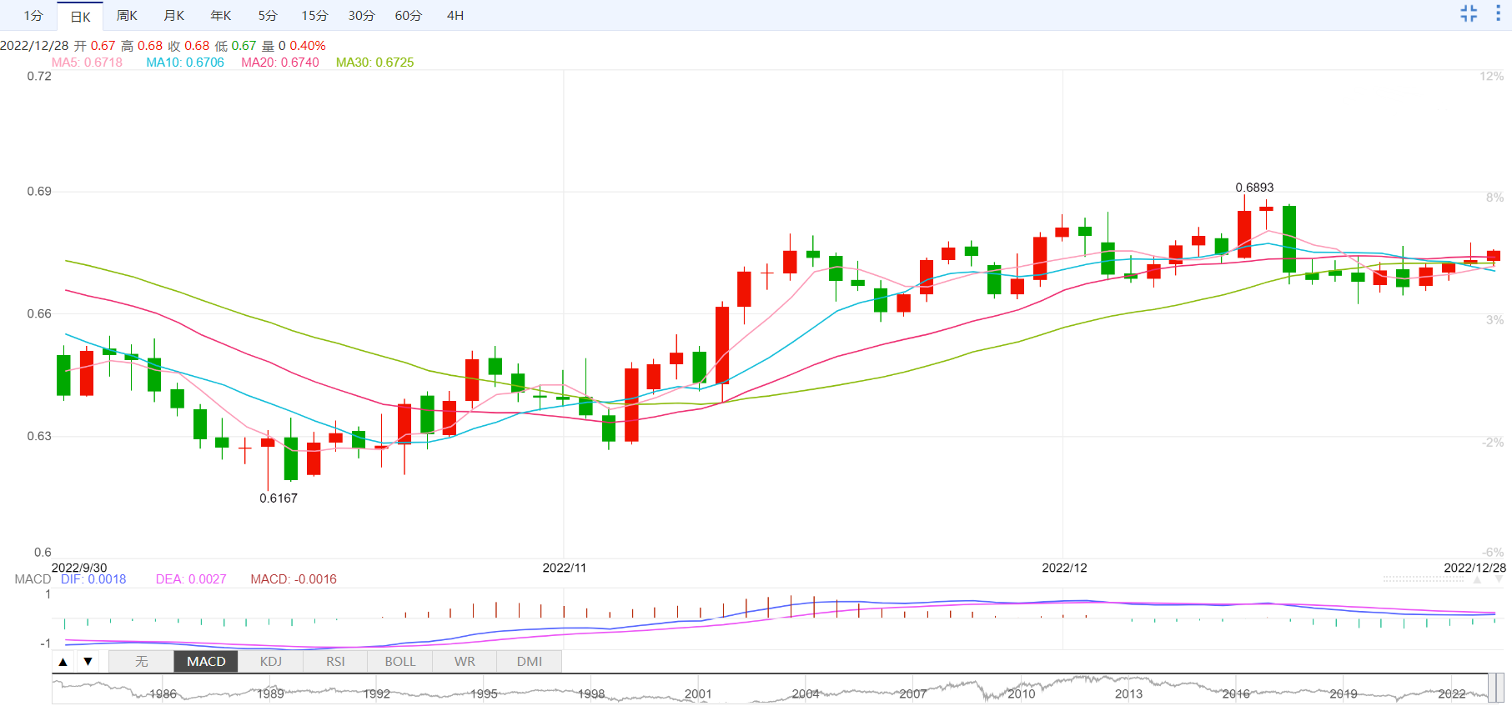
Task: Click the 0.40% change value in header
Action: 308,46
